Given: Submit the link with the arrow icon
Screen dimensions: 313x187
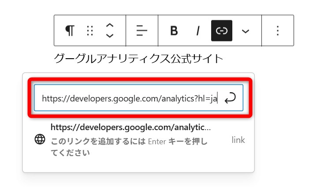Looking at the screenshot, I should point(230,98).
